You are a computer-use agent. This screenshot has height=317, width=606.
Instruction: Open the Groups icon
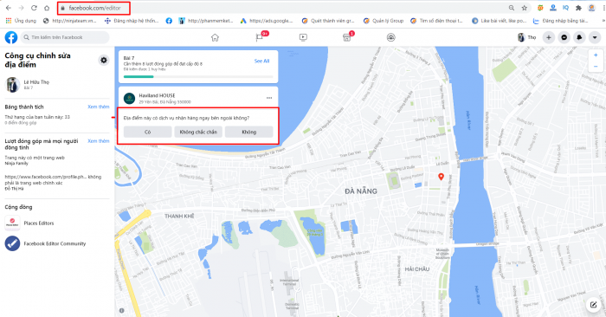[x=391, y=37]
